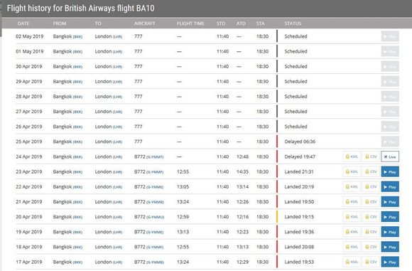Play the 20 Apr 2019 flight
This screenshot has height=271, width=412.
pos(390,217)
